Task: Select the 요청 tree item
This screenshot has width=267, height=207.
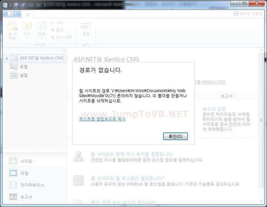Action: [x=23, y=67]
